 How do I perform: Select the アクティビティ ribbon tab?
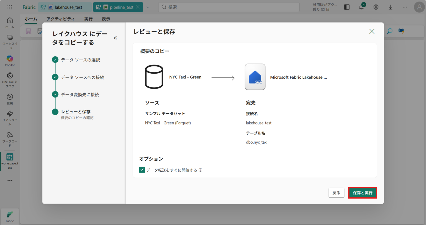click(x=60, y=19)
